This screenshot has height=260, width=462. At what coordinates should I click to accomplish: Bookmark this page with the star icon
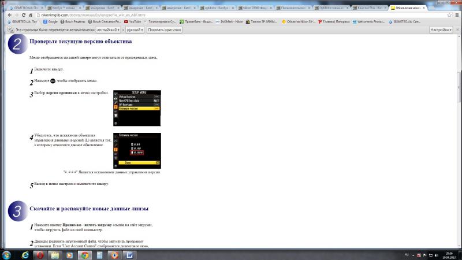(x=449, y=15)
